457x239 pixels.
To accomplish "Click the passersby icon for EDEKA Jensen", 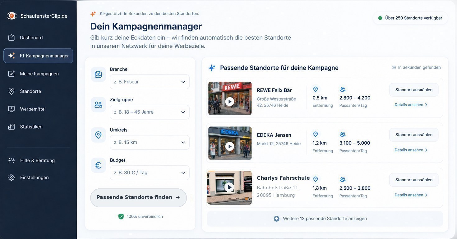I will coord(343,134).
